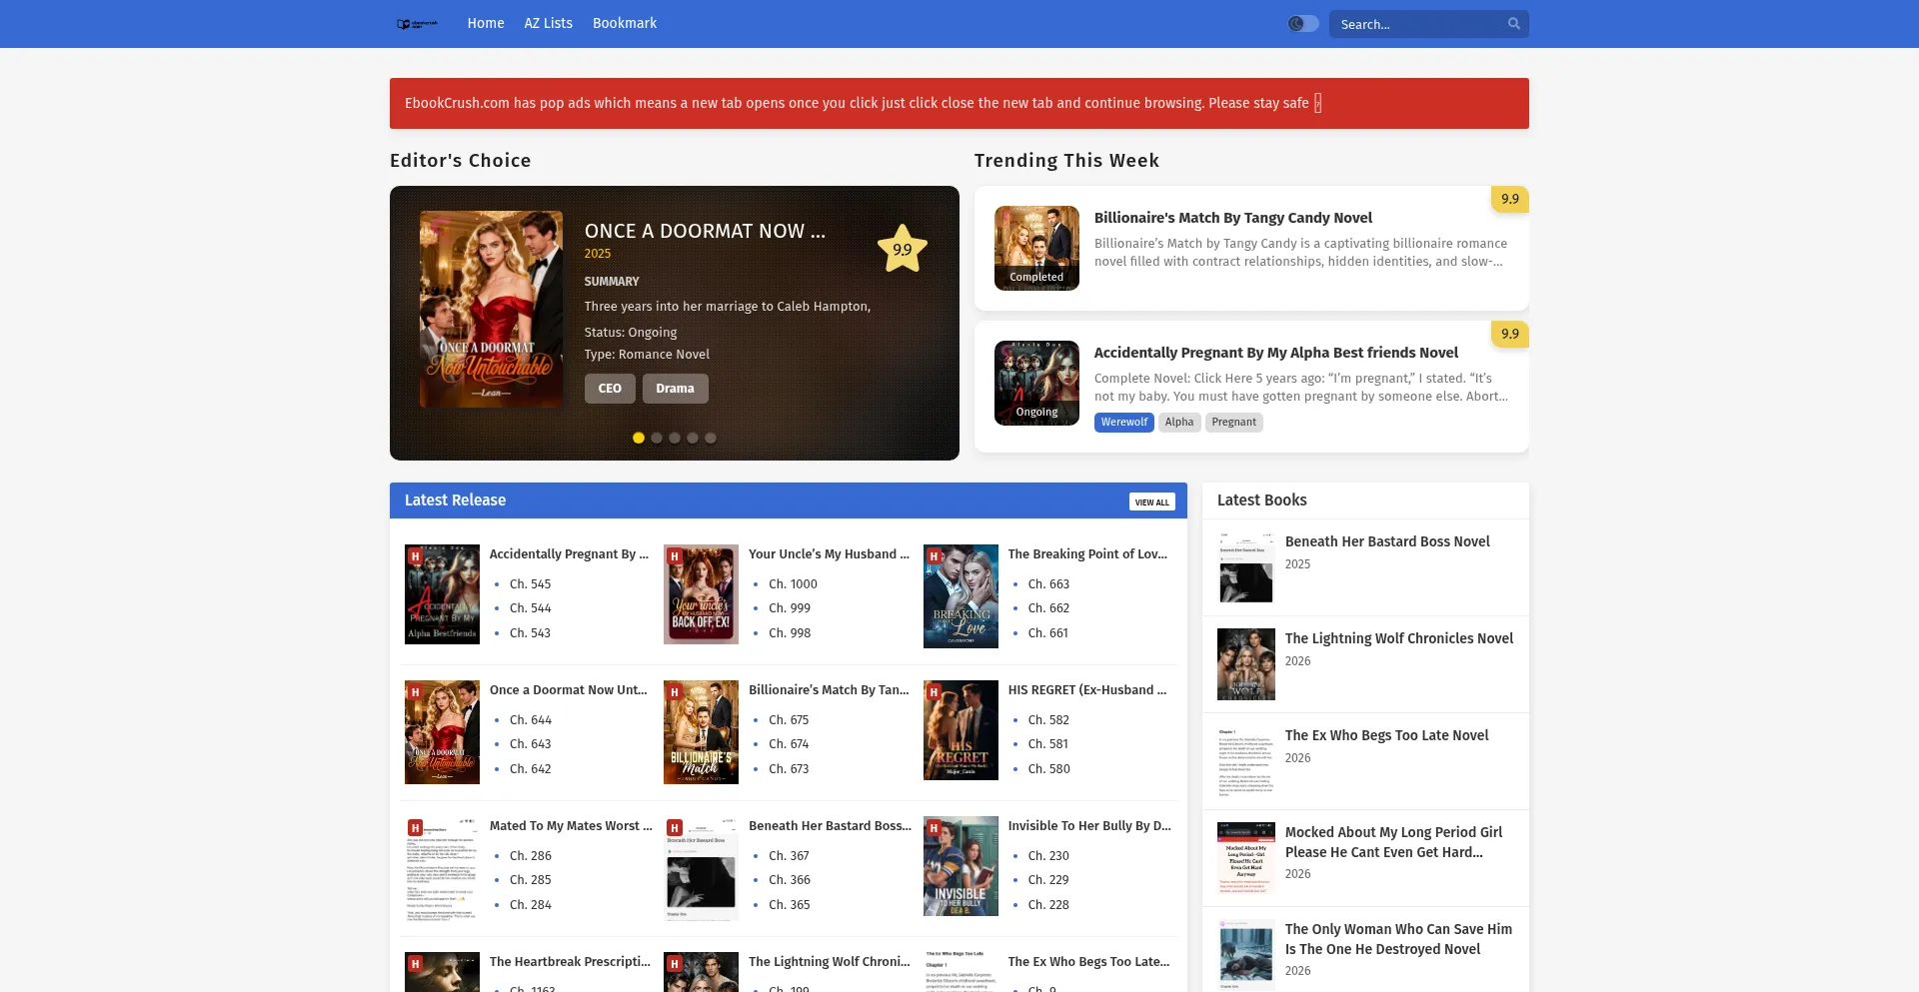
Task: Click VIEW ALL in Latest Release
Action: click(x=1152, y=501)
